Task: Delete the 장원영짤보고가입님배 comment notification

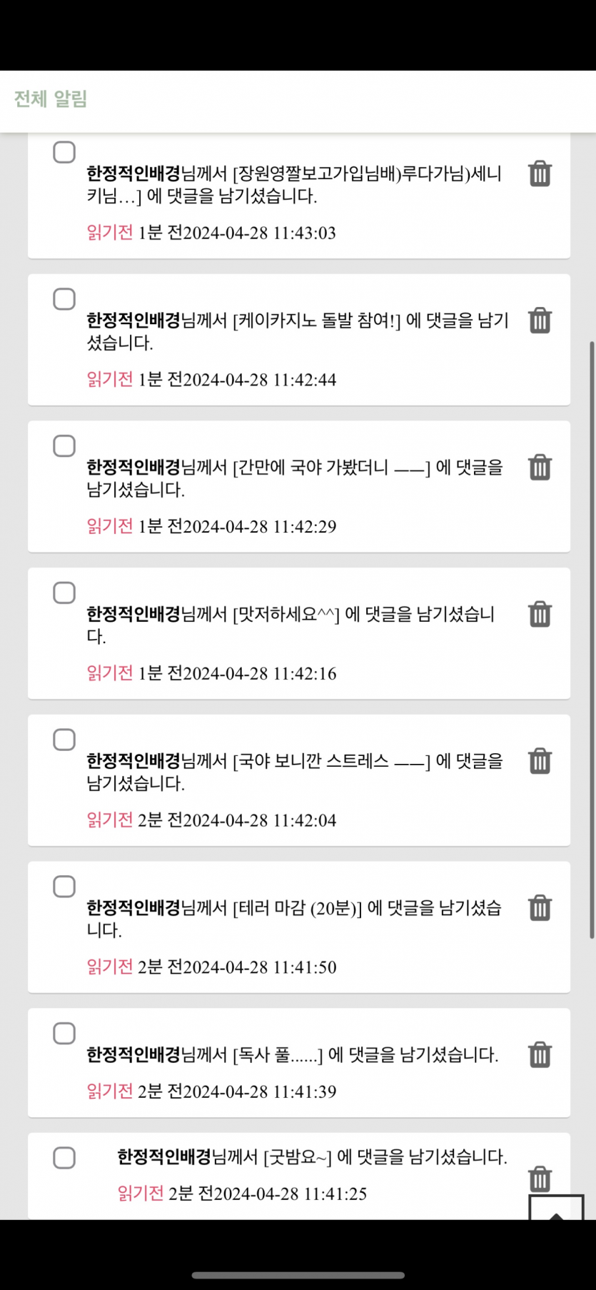Action: (x=540, y=173)
